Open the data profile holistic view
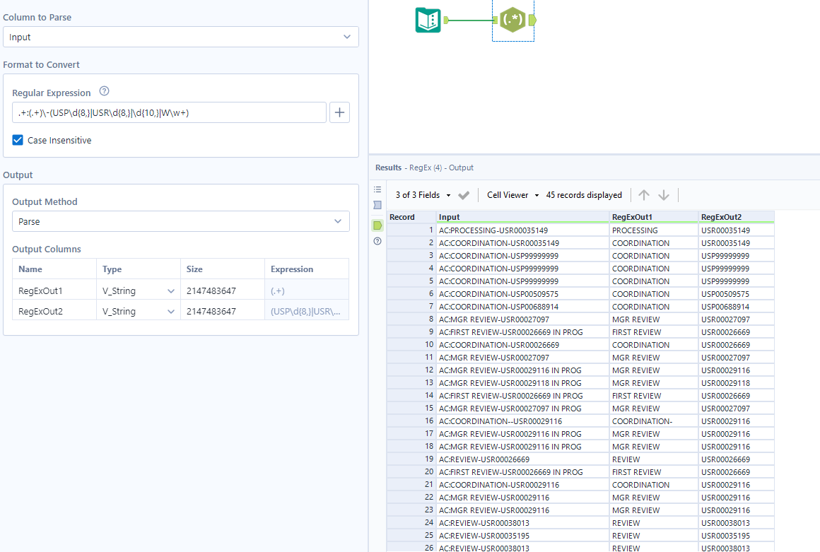Viewport: 820px width, 552px height. 377,205
